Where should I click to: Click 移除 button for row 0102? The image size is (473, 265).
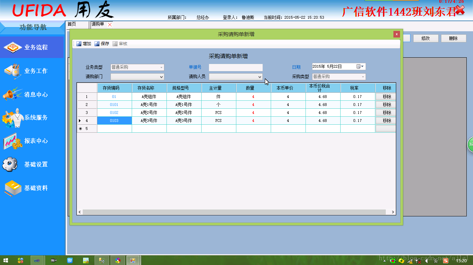[x=386, y=113]
